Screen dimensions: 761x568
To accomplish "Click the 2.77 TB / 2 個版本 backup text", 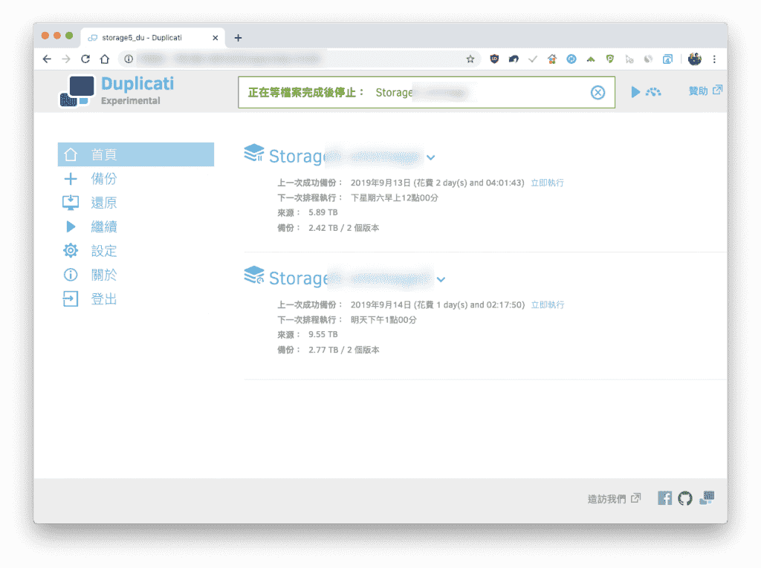I will point(343,350).
